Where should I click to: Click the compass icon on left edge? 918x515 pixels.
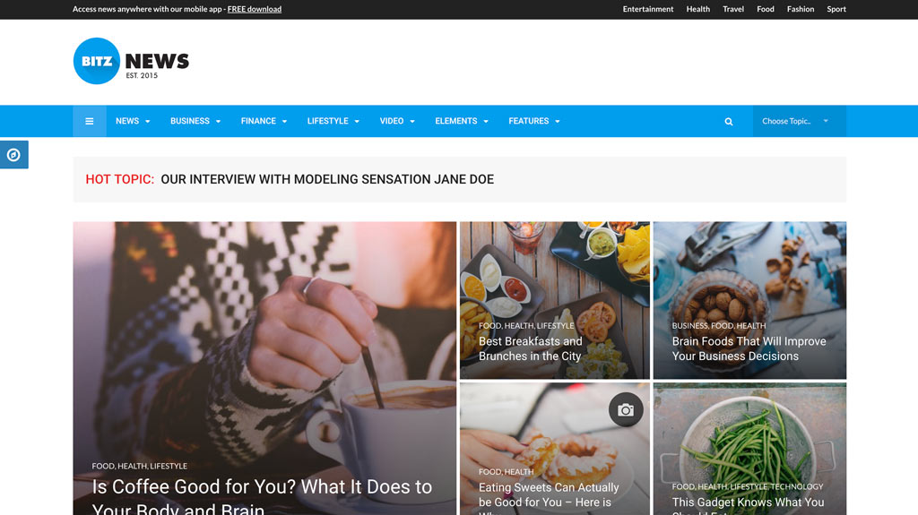[x=14, y=154]
